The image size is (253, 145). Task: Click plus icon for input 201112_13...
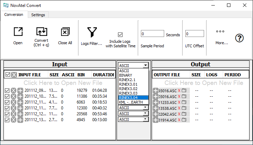[x=20, y=120]
